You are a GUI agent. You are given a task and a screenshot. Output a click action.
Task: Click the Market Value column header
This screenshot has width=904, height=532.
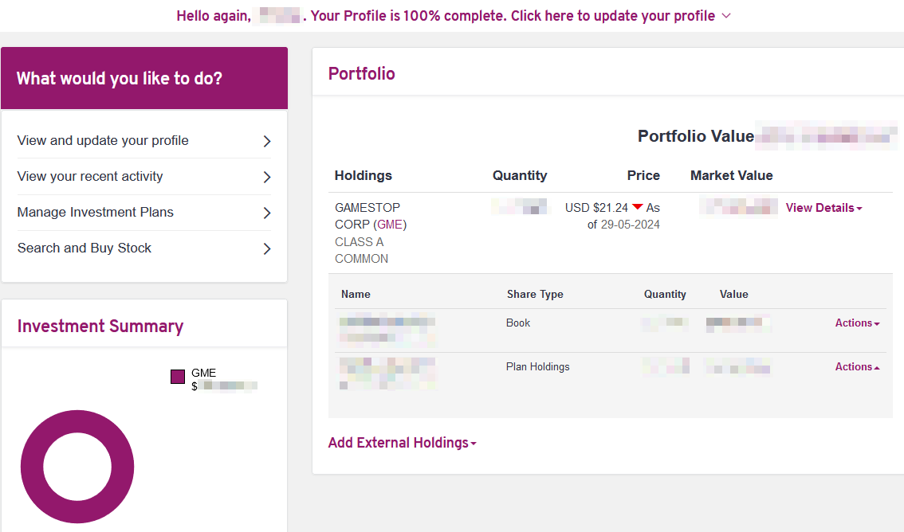pyautogui.click(x=732, y=175)
